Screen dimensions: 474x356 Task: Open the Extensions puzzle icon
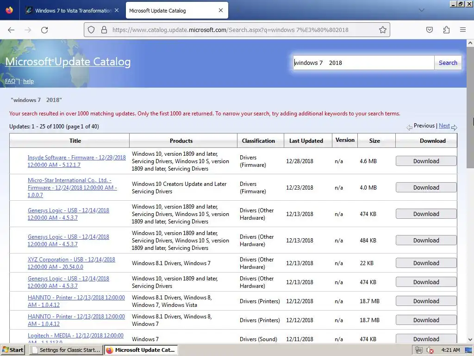[446, 30]
